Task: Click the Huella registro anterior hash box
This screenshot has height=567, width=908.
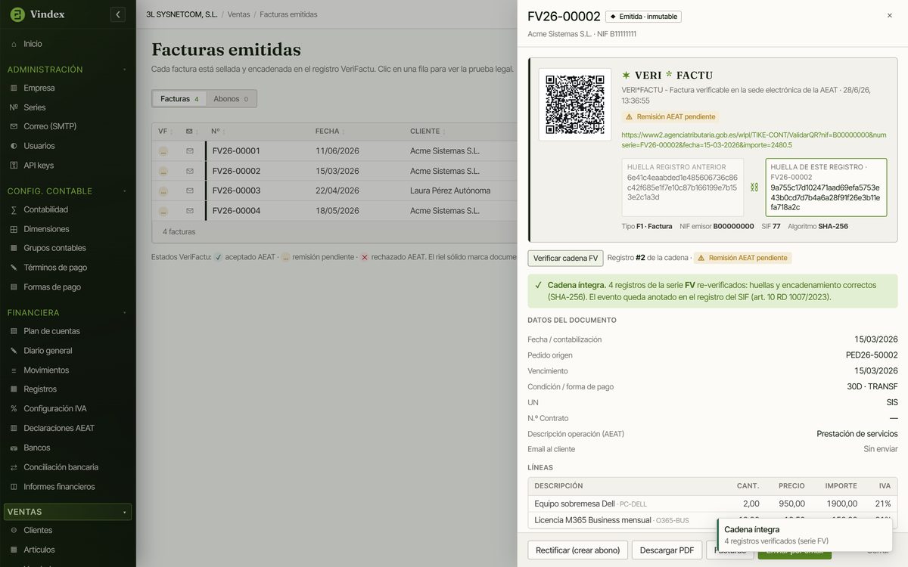Action: click(x=683, y=187)
